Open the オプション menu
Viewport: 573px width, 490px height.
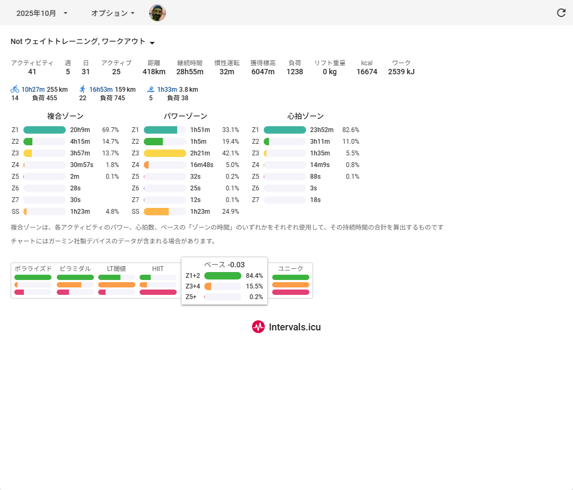point(112,13)
